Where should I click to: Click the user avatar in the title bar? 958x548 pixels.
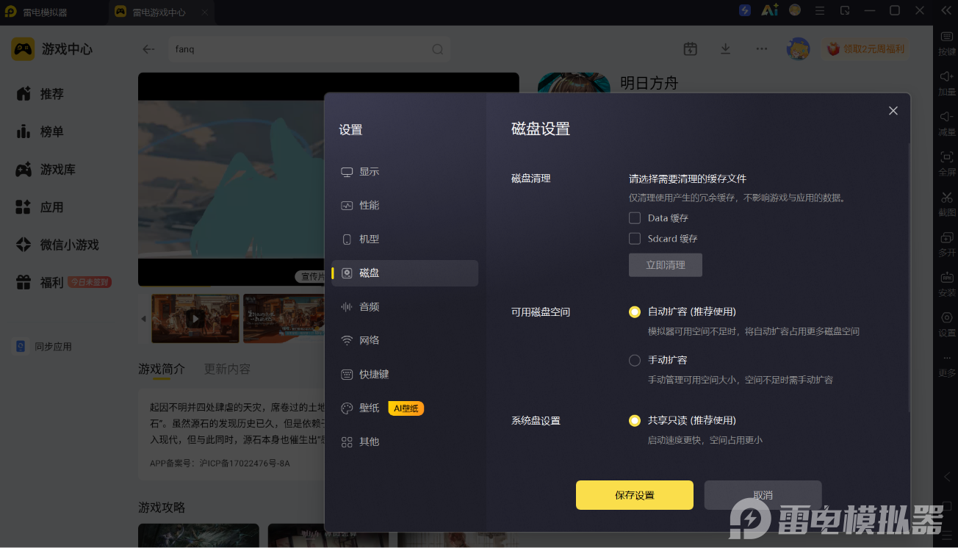pos(795,10)
